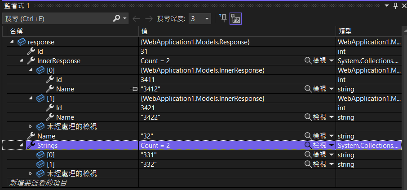Image resolution: width=407 pixels, height=190 pixels.
Task: Open the search depth (搜尋深度) dropdown
Action: point(207,18)
